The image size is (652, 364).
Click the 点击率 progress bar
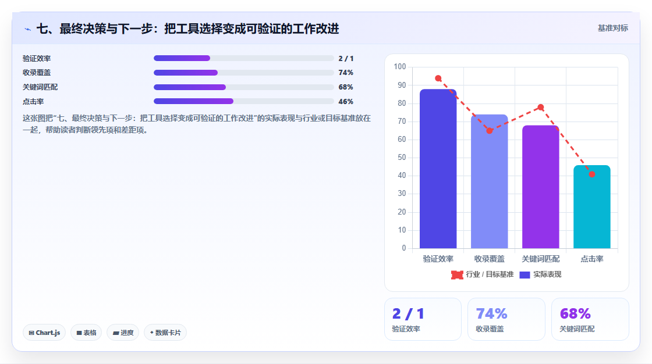tap(244, 101)
